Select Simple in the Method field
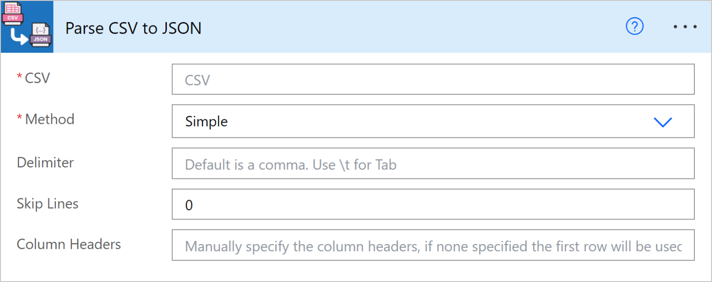 point(206,121)
